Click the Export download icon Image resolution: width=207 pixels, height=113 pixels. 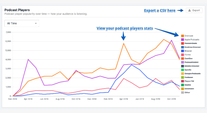tap(190, 10)
